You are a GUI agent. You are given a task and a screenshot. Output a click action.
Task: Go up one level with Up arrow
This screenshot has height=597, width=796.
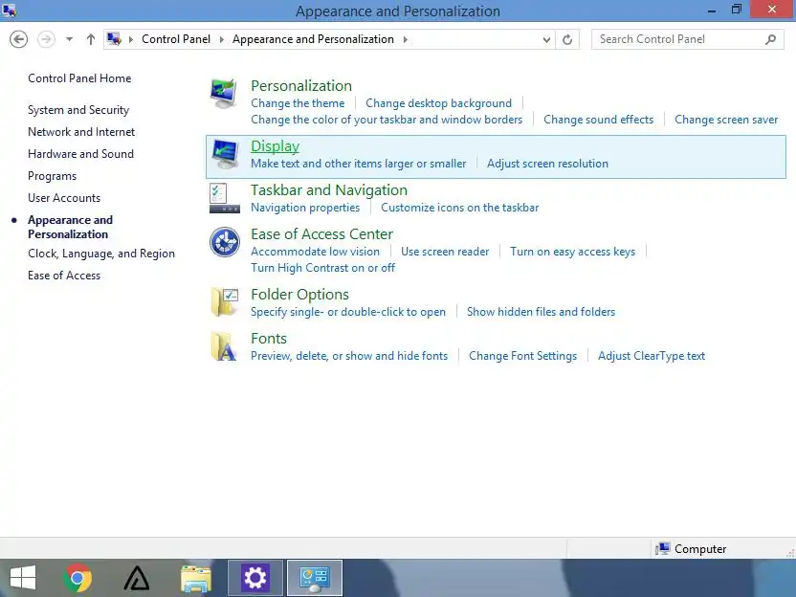(x=90, y=39)
